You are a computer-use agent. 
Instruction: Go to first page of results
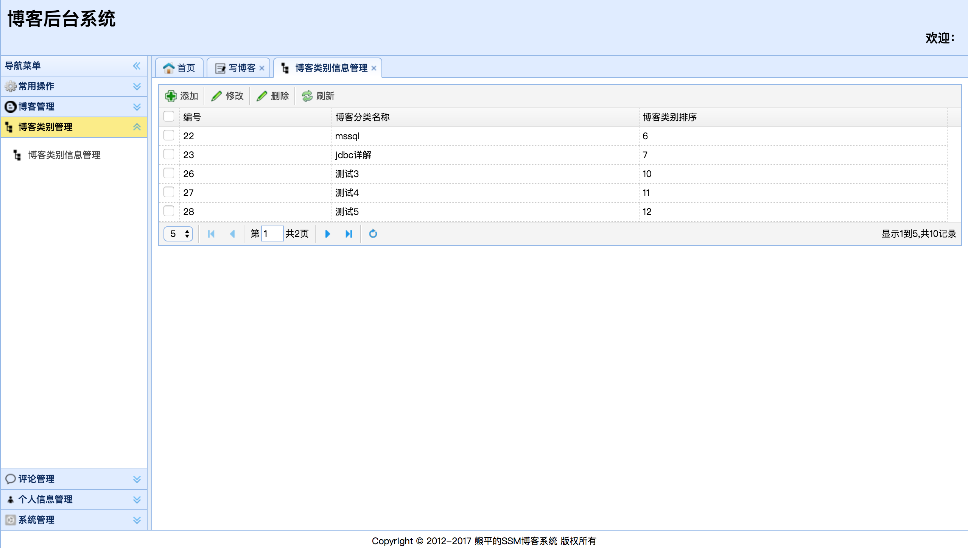click(x=211, y=234)
